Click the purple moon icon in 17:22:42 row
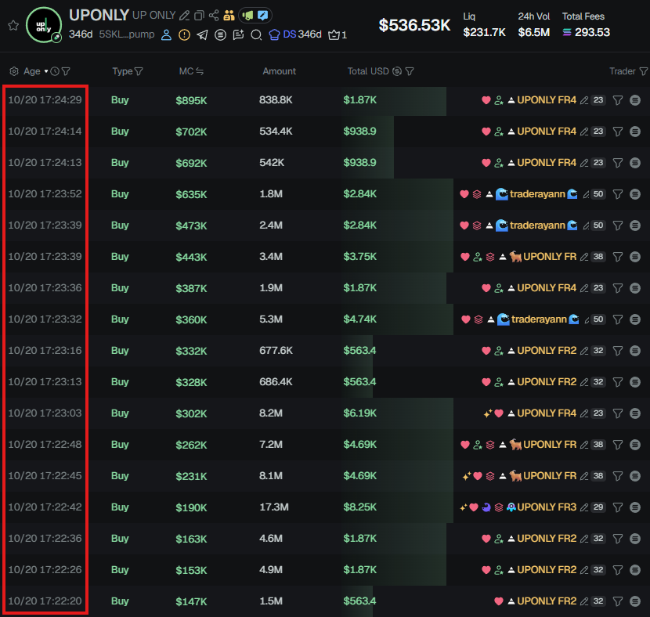650x617 pixels. [486, 507]
